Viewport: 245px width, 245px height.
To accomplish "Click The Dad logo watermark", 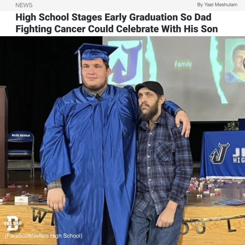I will (13, 223).
